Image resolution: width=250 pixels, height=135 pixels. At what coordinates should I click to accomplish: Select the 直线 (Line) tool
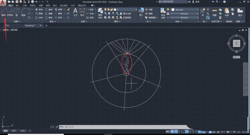tap(3, 12)
